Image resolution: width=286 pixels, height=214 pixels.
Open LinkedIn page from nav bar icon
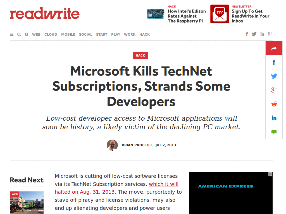click(x=262, y=34)
